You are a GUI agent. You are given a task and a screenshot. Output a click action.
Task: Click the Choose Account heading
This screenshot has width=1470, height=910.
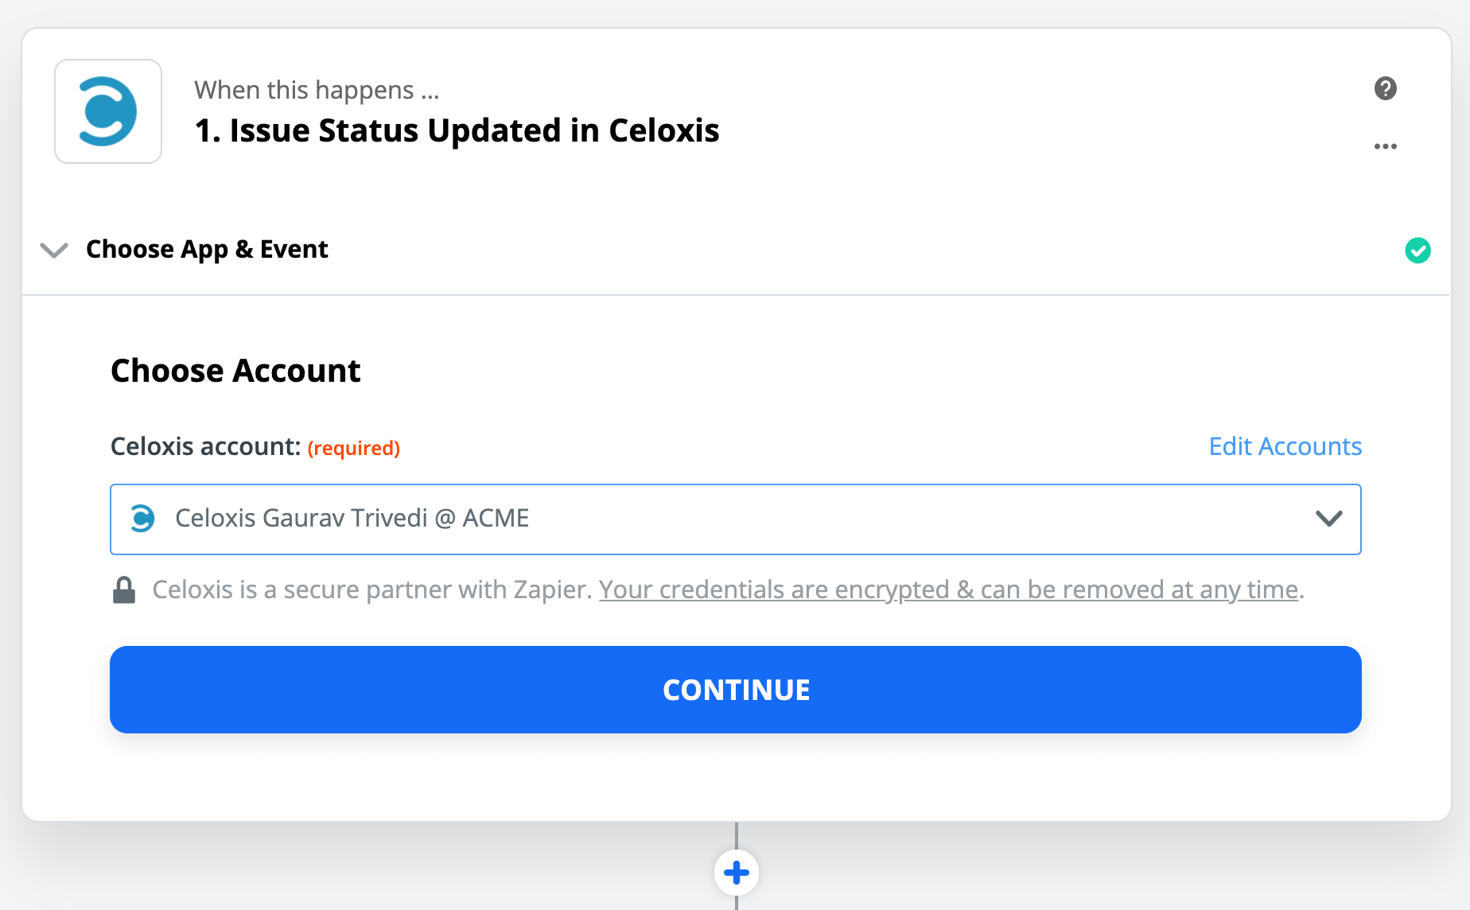tap(235, 371)
